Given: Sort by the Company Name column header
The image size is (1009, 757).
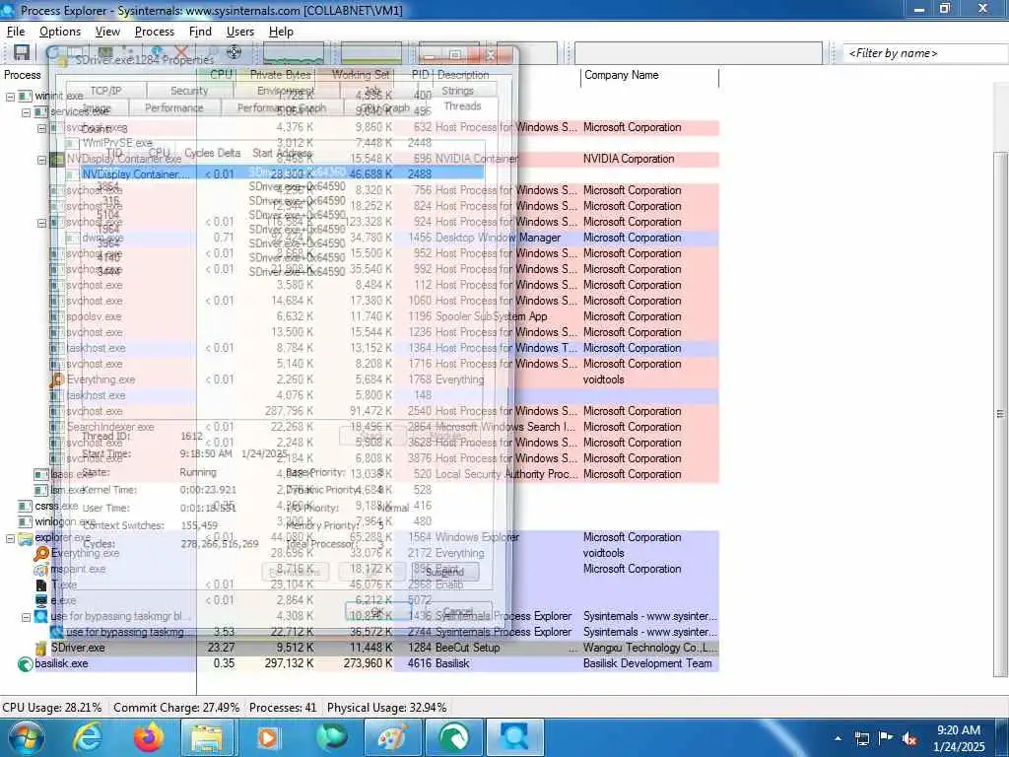Looking at the screenshot, I should point(650,75).
